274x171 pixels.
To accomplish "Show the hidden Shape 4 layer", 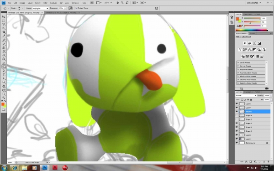I will click(x=237, y=115).
